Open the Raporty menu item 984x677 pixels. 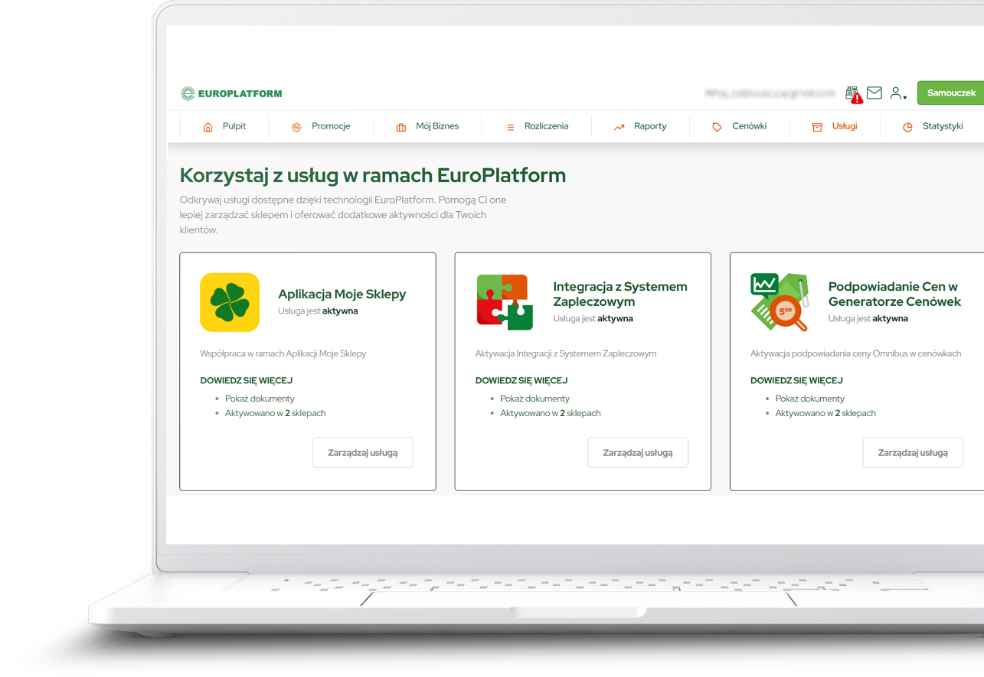[649, 126]
